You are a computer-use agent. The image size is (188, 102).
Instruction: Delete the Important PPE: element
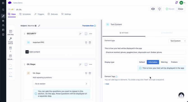click(90, 42)
